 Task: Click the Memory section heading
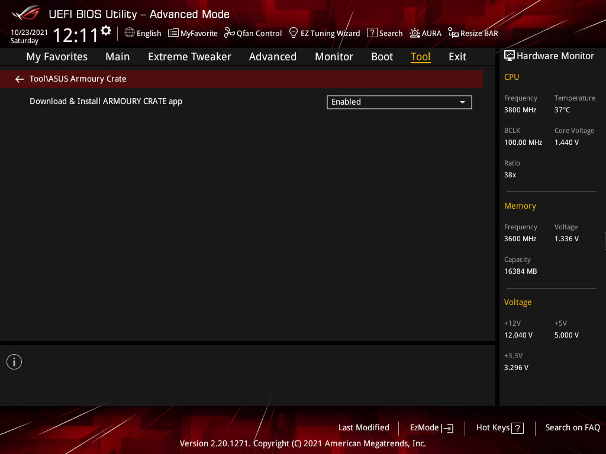pyautogui.click(x=520, y=206)
